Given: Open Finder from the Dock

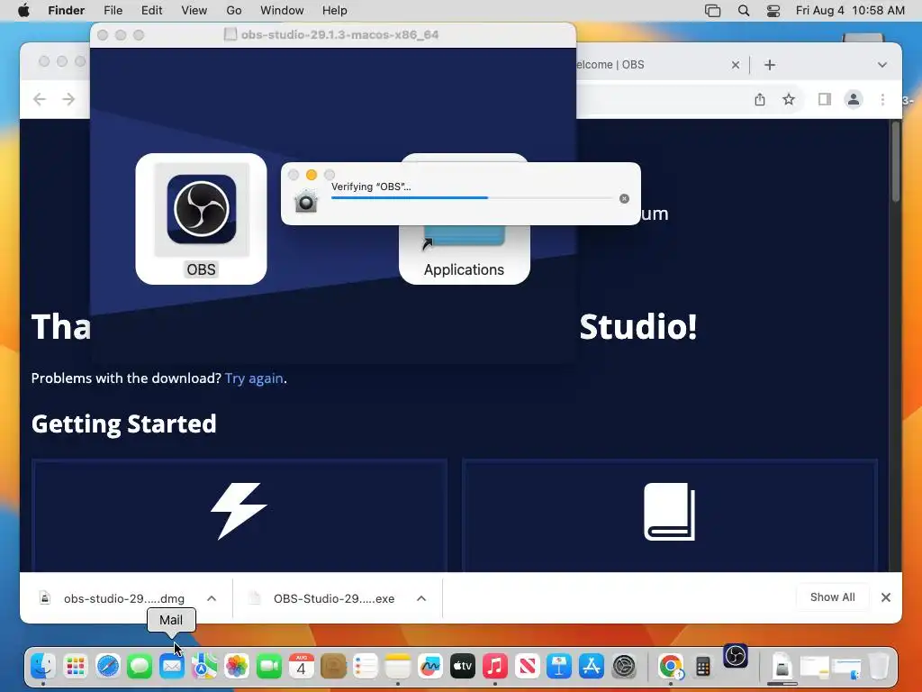Looking at the screenshot, I should (43, 667).
